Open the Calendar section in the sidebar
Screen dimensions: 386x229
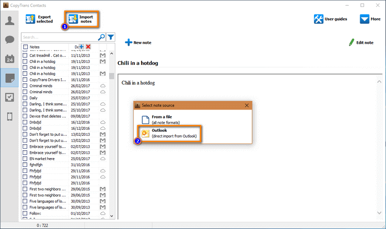10,59
